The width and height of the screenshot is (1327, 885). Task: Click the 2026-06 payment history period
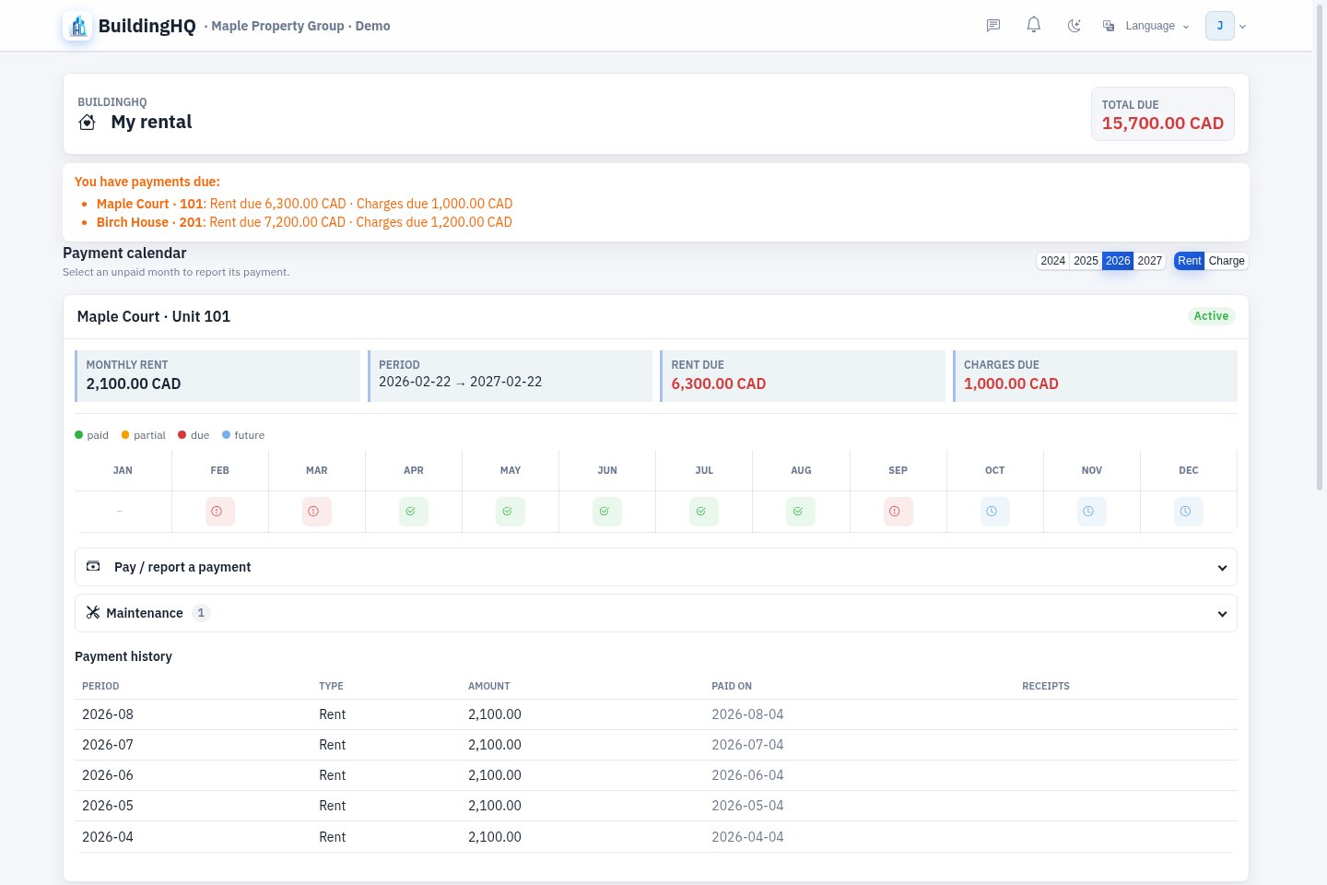tap(108, 775)
